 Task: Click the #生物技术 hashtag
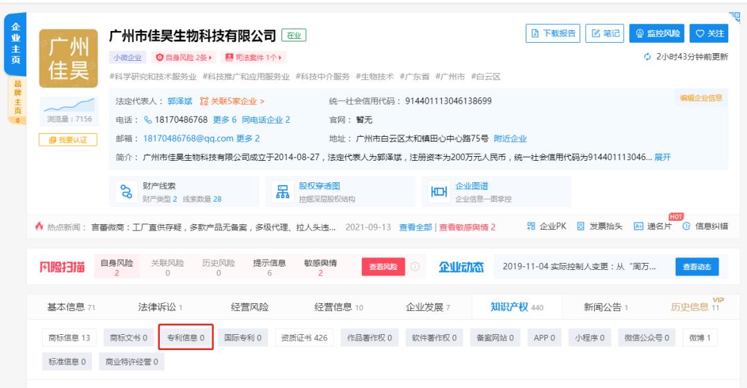[x=374, y=77]
